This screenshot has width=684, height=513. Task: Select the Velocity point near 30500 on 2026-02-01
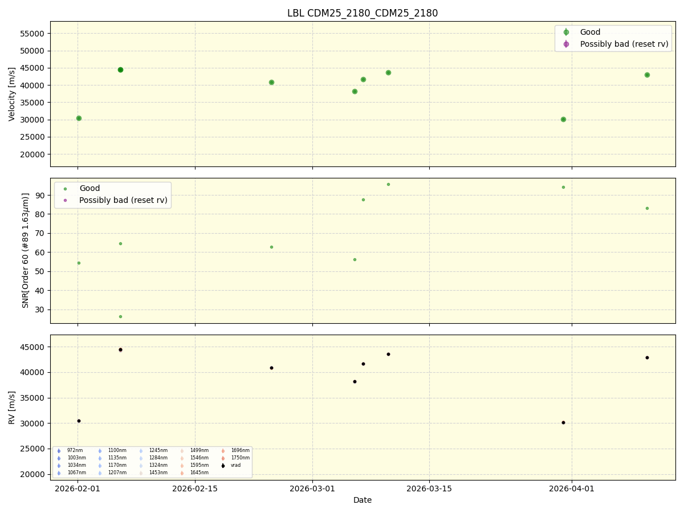click(x=79, y=118)
